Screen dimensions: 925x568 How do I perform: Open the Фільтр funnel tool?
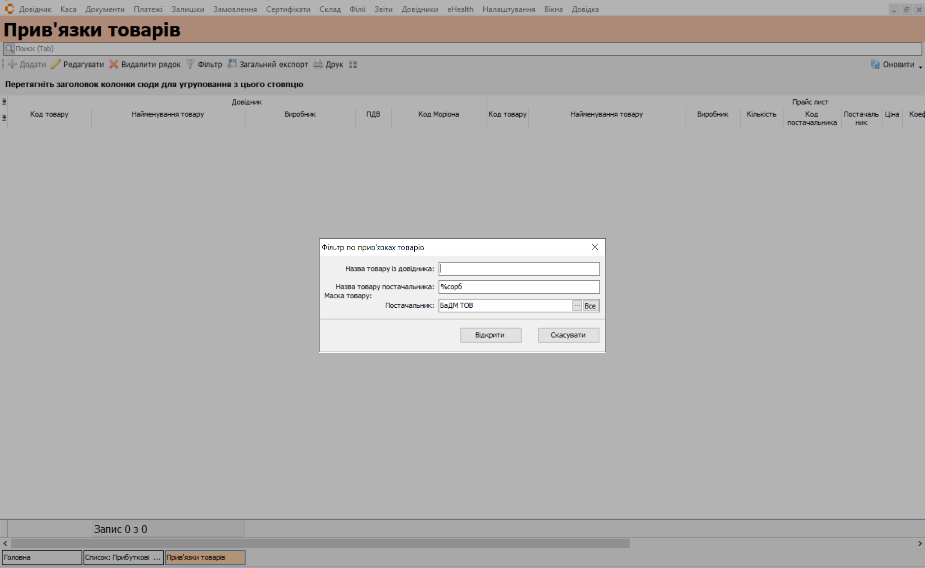coord(190,64)
